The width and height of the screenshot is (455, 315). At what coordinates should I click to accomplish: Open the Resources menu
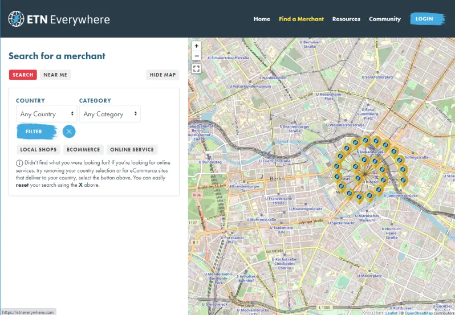coord(346,19)
